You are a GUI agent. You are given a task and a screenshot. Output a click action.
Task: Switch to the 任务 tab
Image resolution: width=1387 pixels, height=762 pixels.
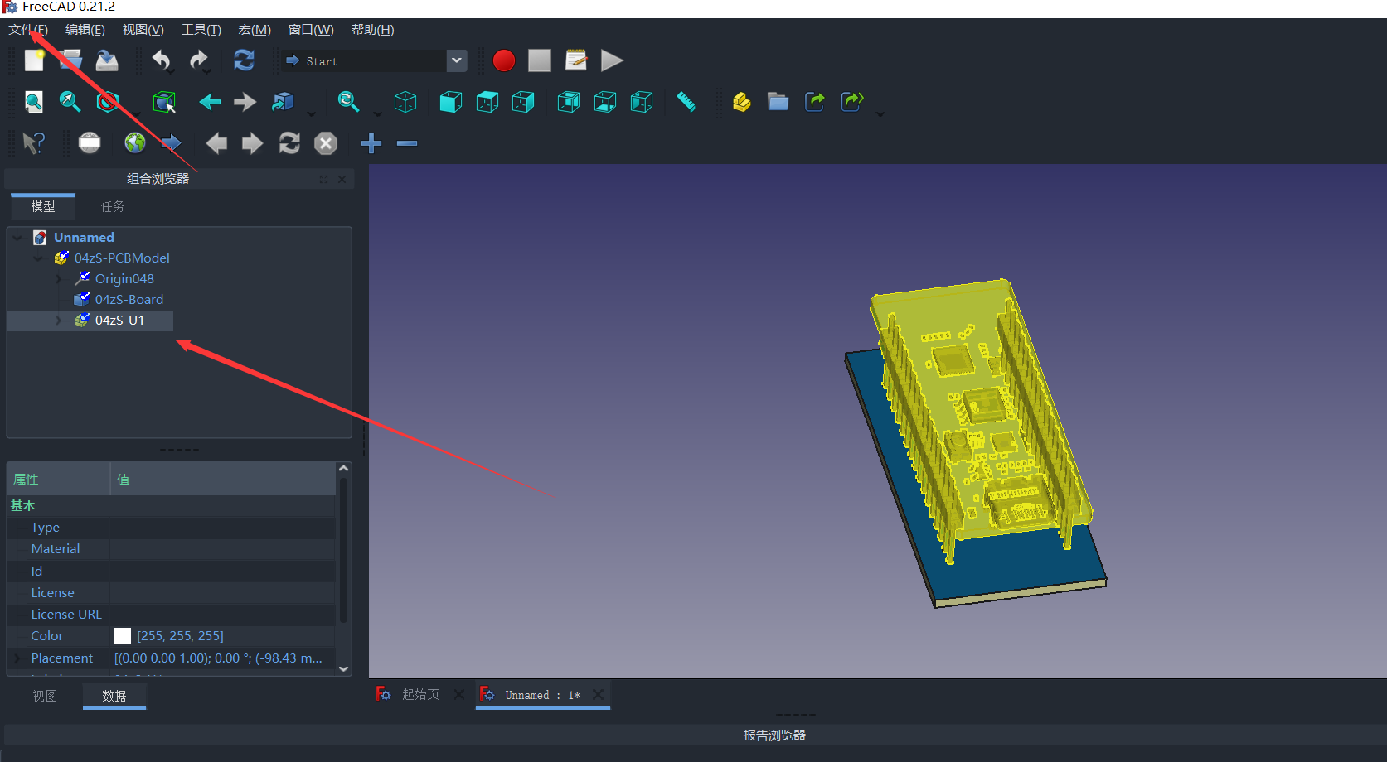[x=113, y=206]
